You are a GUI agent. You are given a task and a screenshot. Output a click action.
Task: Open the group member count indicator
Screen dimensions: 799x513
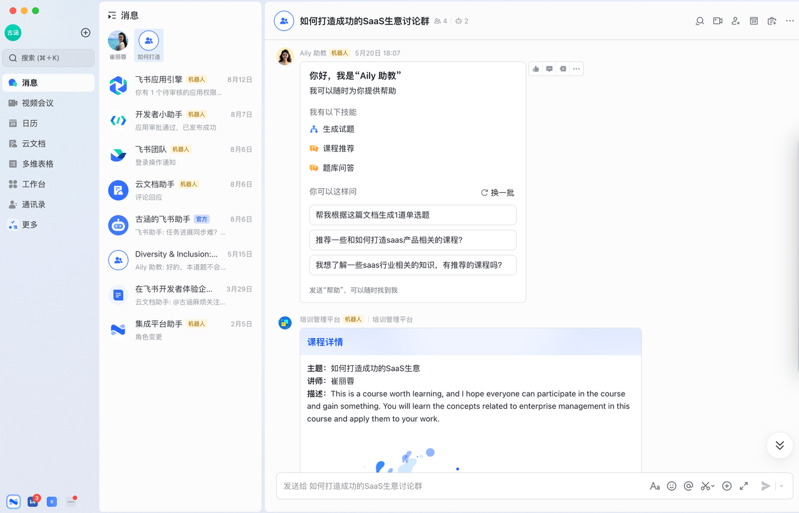point(441,21)
